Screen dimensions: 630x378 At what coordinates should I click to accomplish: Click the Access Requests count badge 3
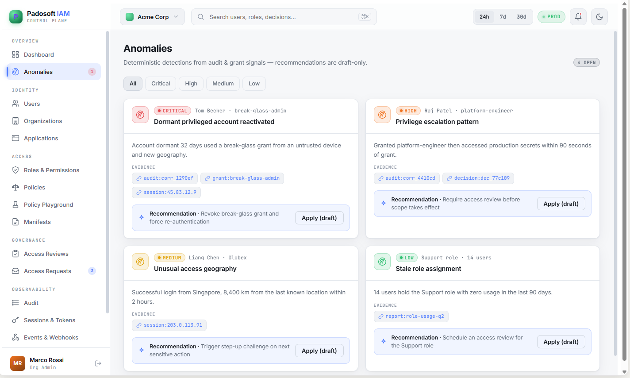(92, 271)
